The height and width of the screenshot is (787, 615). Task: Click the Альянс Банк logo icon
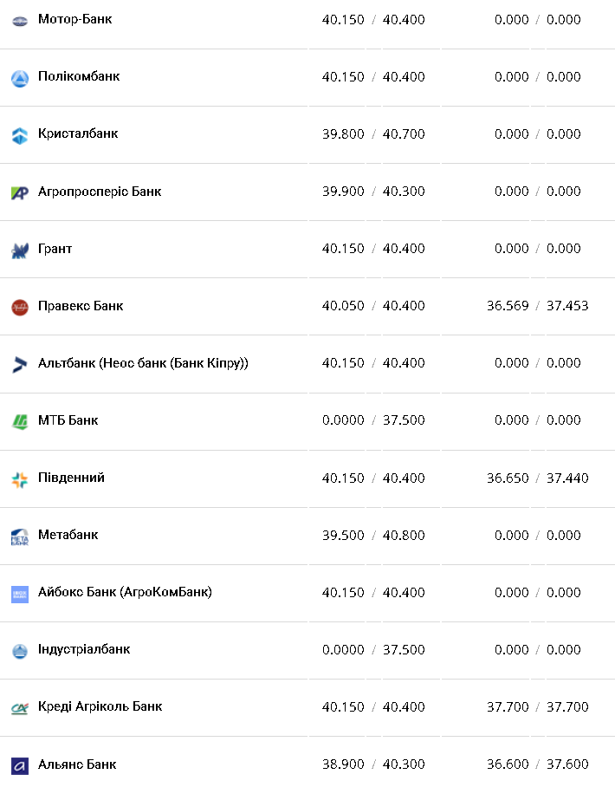pyautogui.click(x=20, y=765)
